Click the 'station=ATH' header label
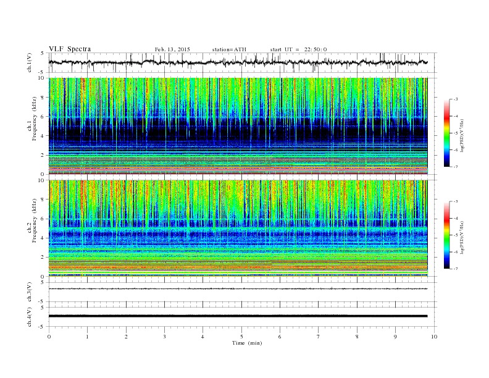 (x=229, y=49)
